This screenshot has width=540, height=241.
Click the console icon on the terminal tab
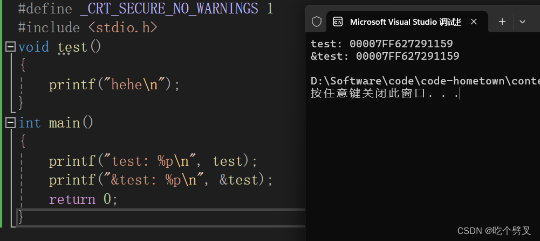coord(338,22)
